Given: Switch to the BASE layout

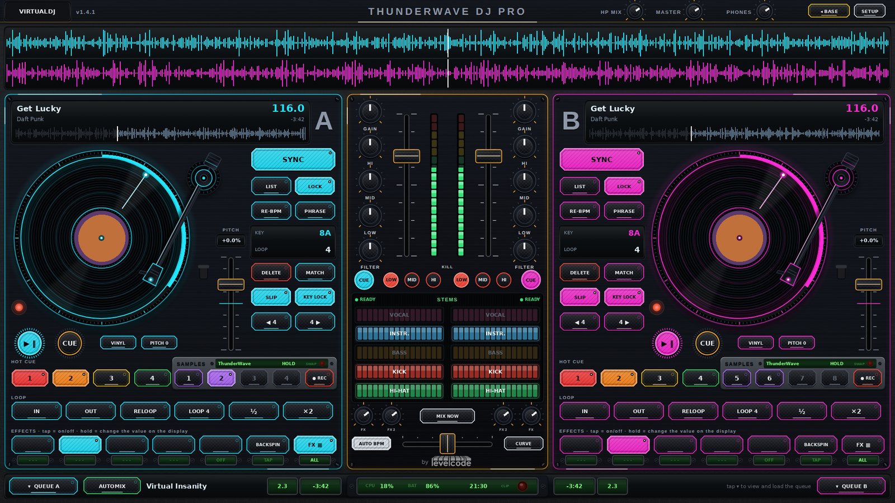Looking at the screenshot, I should pyautogui.click(x=829, y=11).
